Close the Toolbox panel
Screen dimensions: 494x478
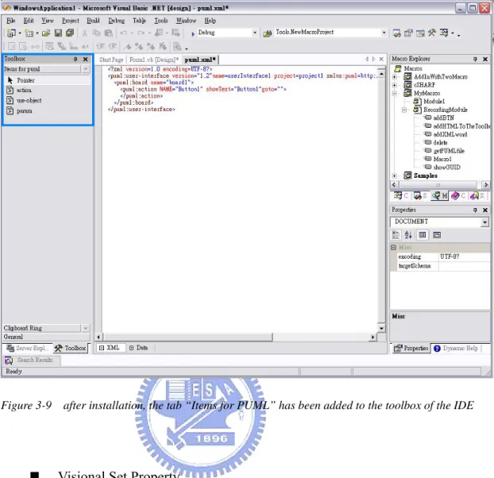pos(86,60)
